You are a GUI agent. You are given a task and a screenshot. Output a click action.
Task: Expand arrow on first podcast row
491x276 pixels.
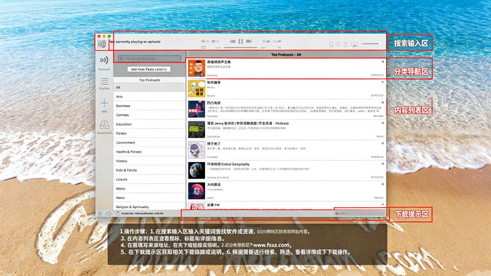click(382, 62)
